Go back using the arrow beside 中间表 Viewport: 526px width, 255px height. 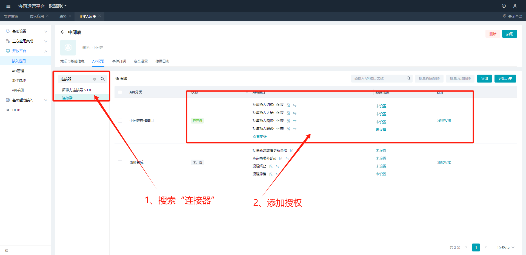click(x=62, y=32)
